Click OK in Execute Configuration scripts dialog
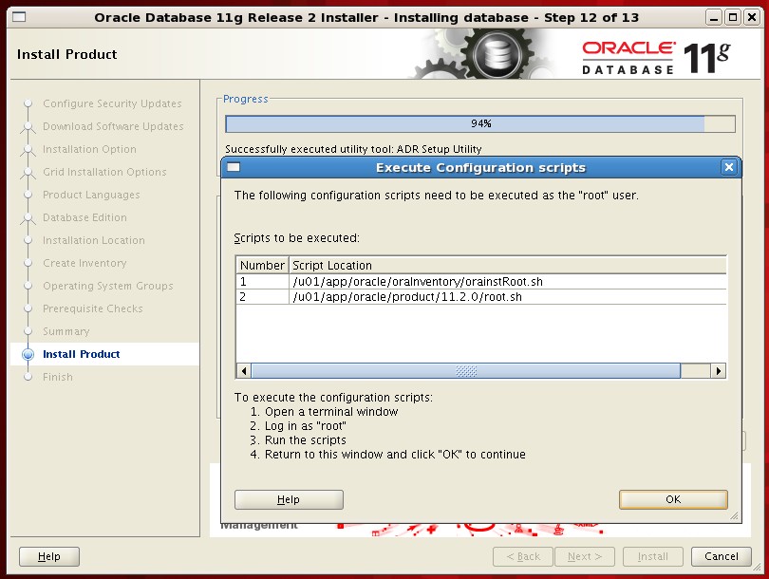769x579 pixels. 673,499
